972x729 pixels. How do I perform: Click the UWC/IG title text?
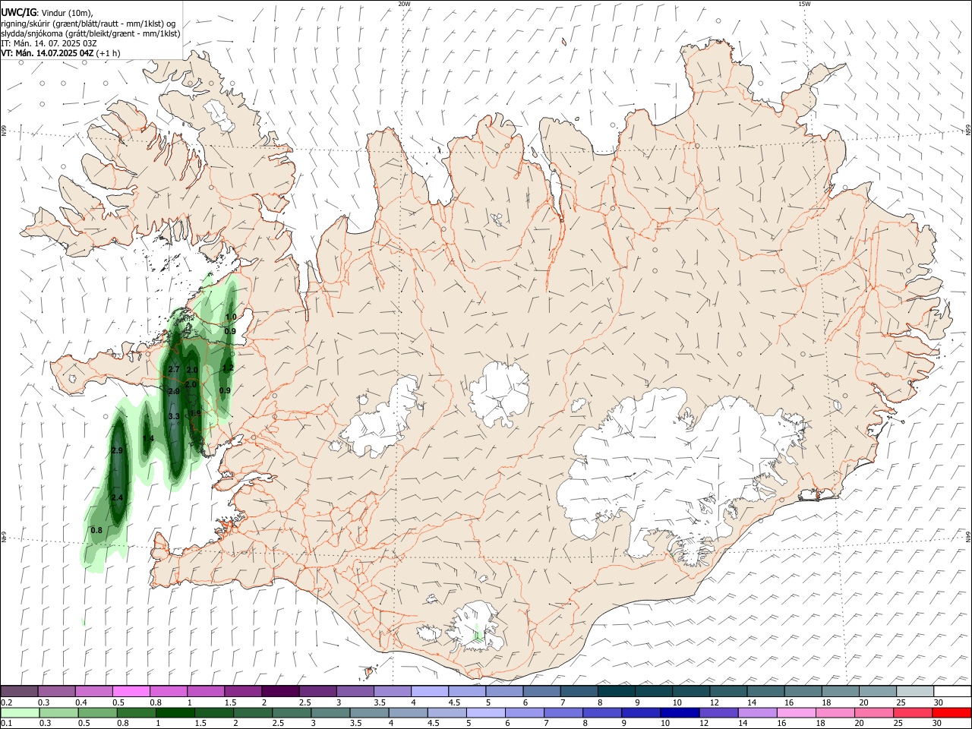[19, 12]
